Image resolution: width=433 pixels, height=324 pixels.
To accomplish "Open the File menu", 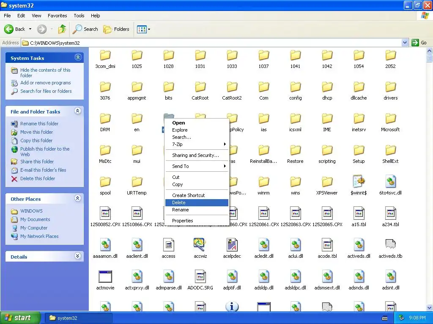I will [8, 16].
